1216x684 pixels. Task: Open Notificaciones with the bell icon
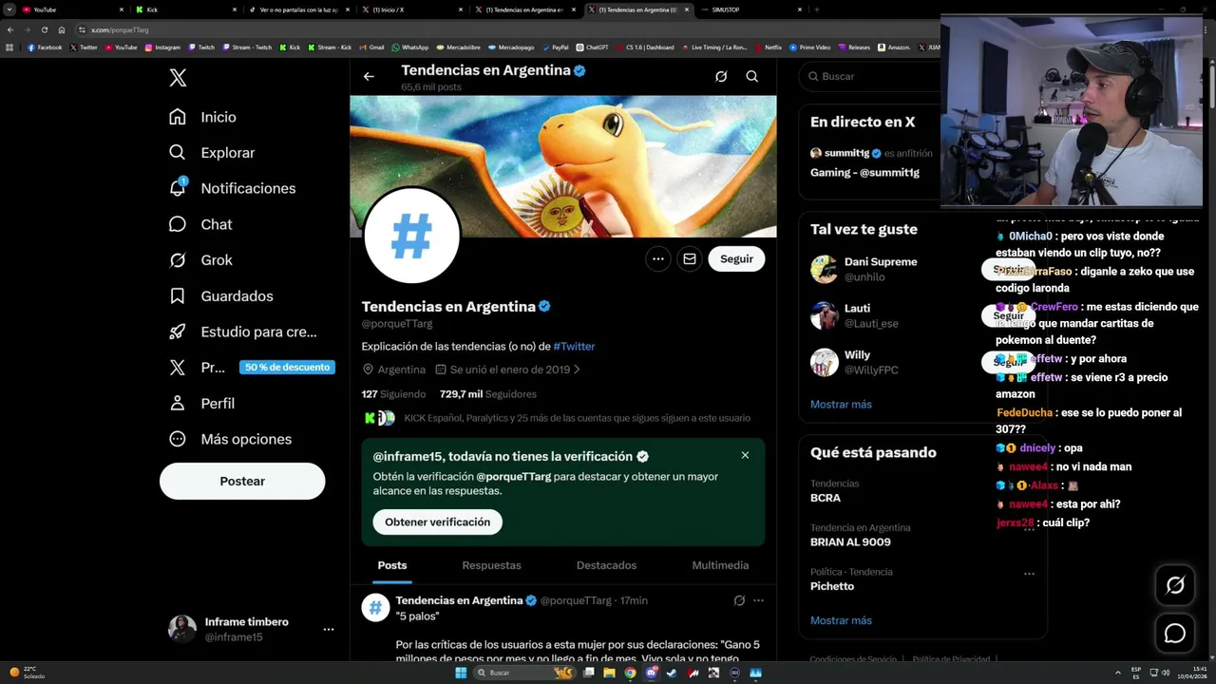pos(232,188)
